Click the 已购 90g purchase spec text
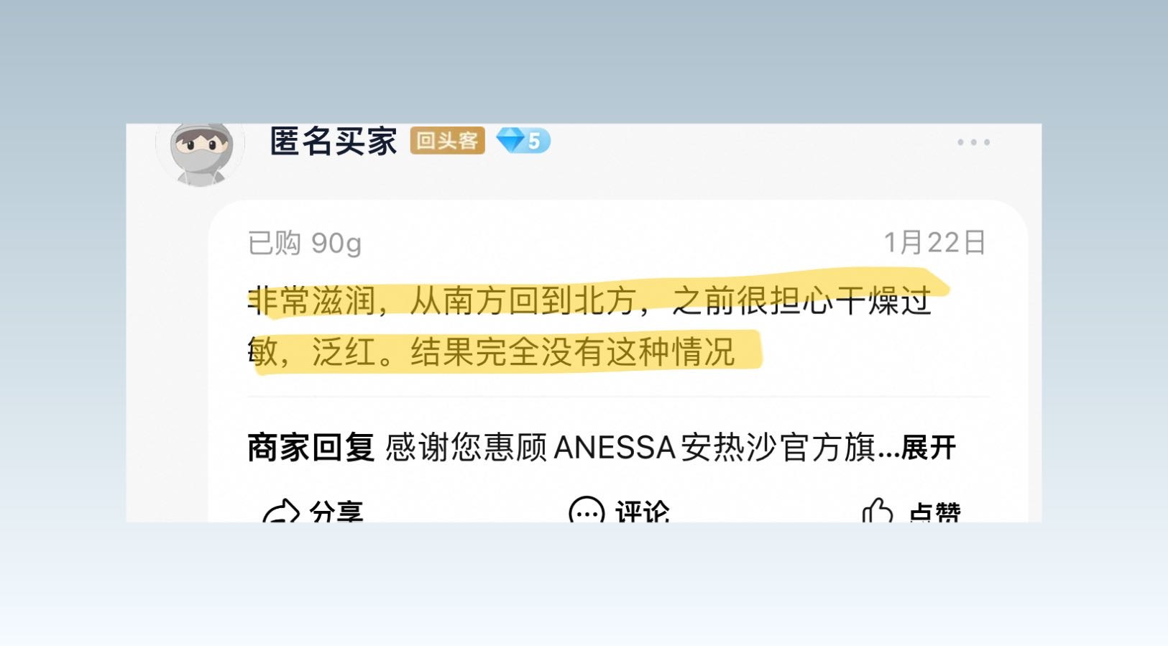The width and height of the screenshot is (1168, 646). [305, 244]
